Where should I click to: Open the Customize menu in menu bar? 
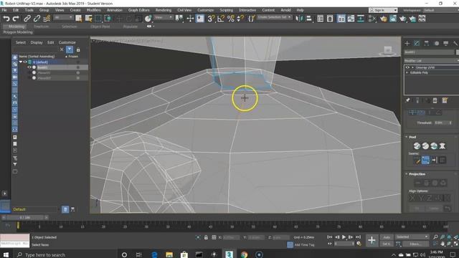click(206, 10)
